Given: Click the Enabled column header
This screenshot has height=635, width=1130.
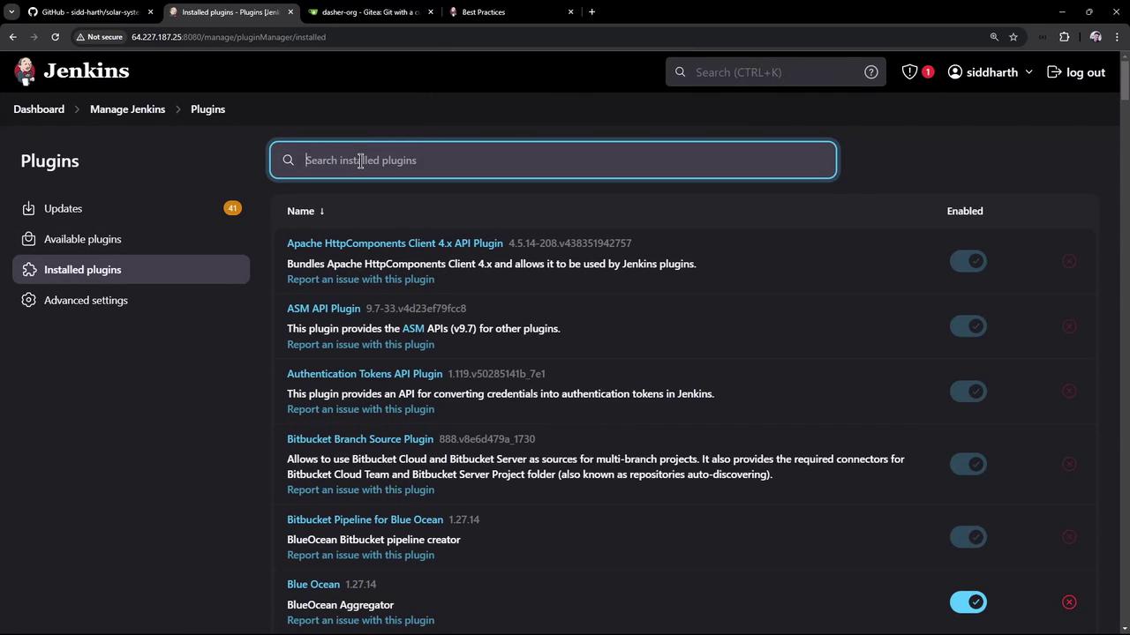Looking at the screenshot, I should click(x=965, y=211).
